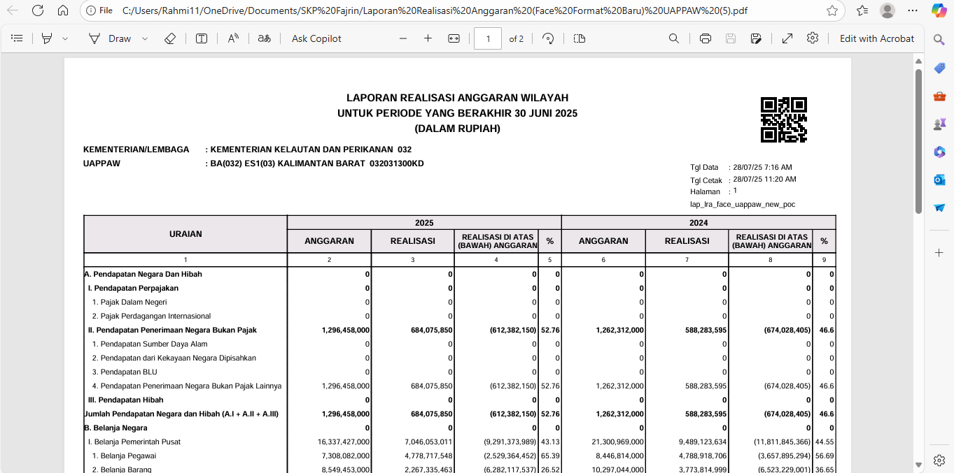The height and width of the screenshot is (473, 954).
Task: Zoom in with the plus button
Action: pos(428,38)
